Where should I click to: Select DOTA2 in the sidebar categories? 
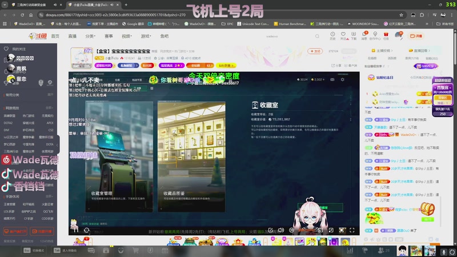(8, 123)
